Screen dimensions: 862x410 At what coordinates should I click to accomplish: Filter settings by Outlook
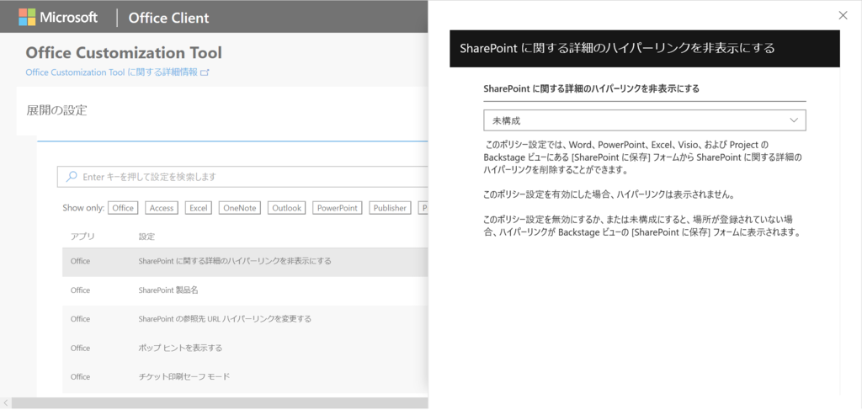287,208
